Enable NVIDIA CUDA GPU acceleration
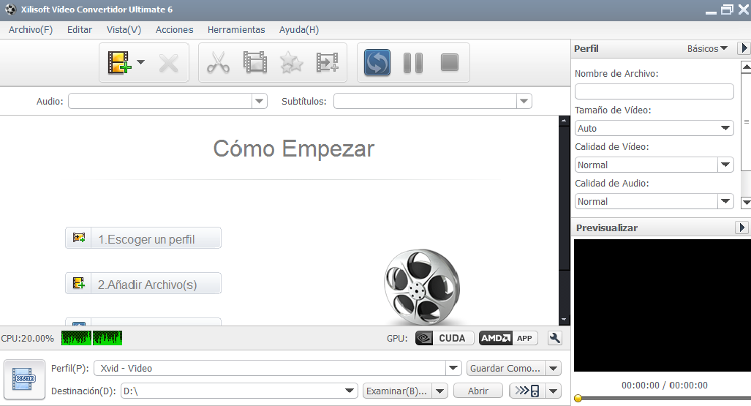Screen dimensions: 751x406 pos(445,338)
